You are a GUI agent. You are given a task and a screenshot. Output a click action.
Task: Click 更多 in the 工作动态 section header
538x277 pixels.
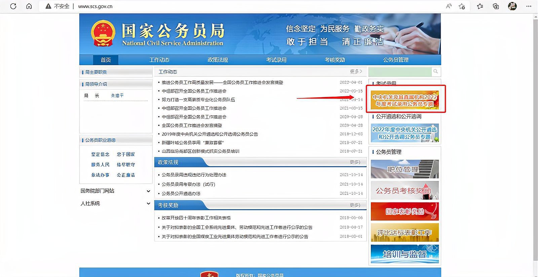tap(356, 72)
